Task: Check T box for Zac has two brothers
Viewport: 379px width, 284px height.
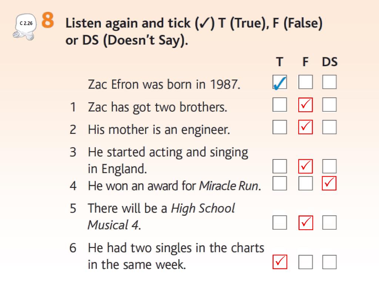Action: 280,105
